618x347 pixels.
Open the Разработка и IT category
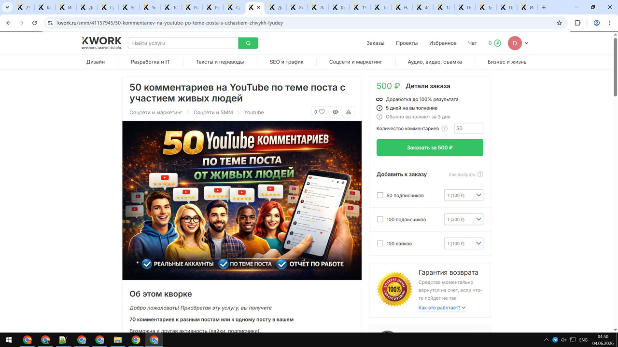[x=151, y=62]
